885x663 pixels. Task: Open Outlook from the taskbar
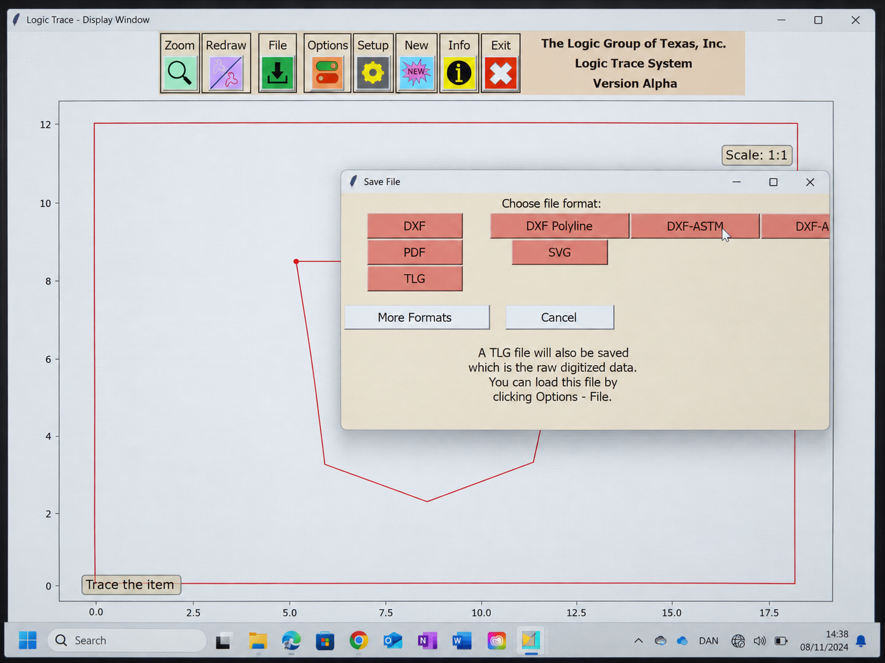[392, 640]
